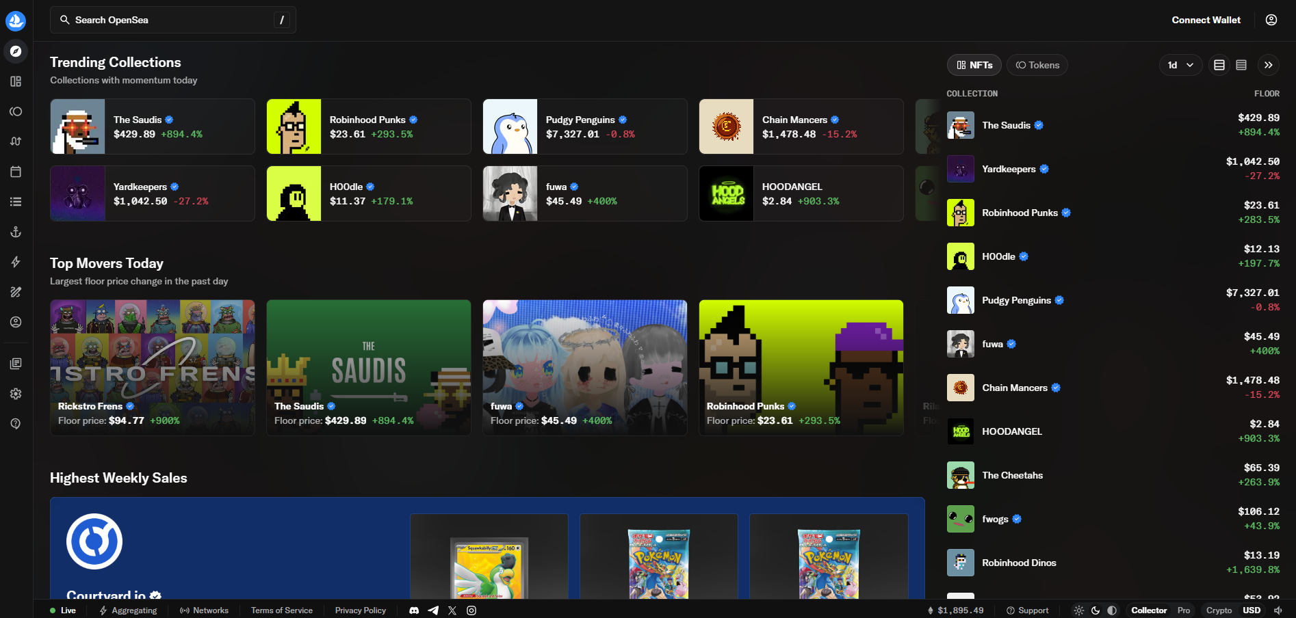This screenshot has height=618, width=1296.
Task: Open the Activity list icon in sidebar
Action: click(16, 202)
